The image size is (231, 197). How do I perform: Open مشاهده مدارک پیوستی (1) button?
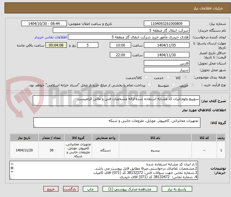[x=130, y=189]
